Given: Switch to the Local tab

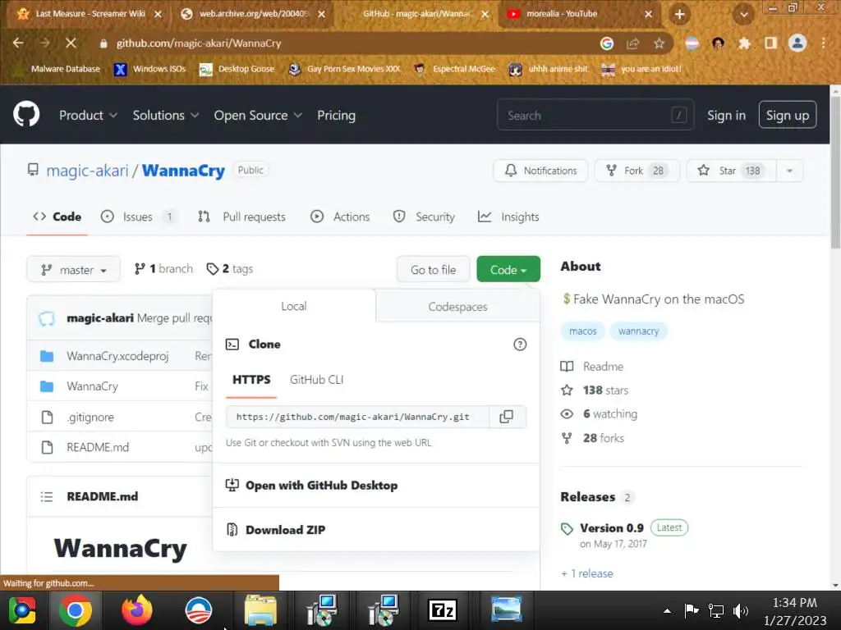Looking at the screenshot, I should pos(294,307).
